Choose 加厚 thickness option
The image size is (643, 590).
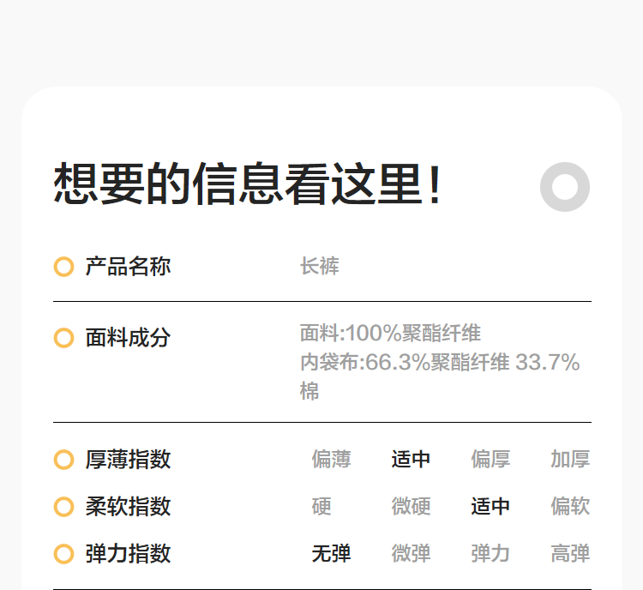pos(570,460)
